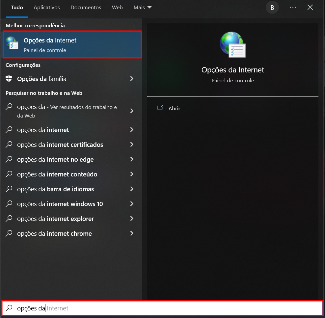Click search icon beside 'opções da barra de idiomas'
The width and height of the screenshot is (325, 318).
point(9,189)
